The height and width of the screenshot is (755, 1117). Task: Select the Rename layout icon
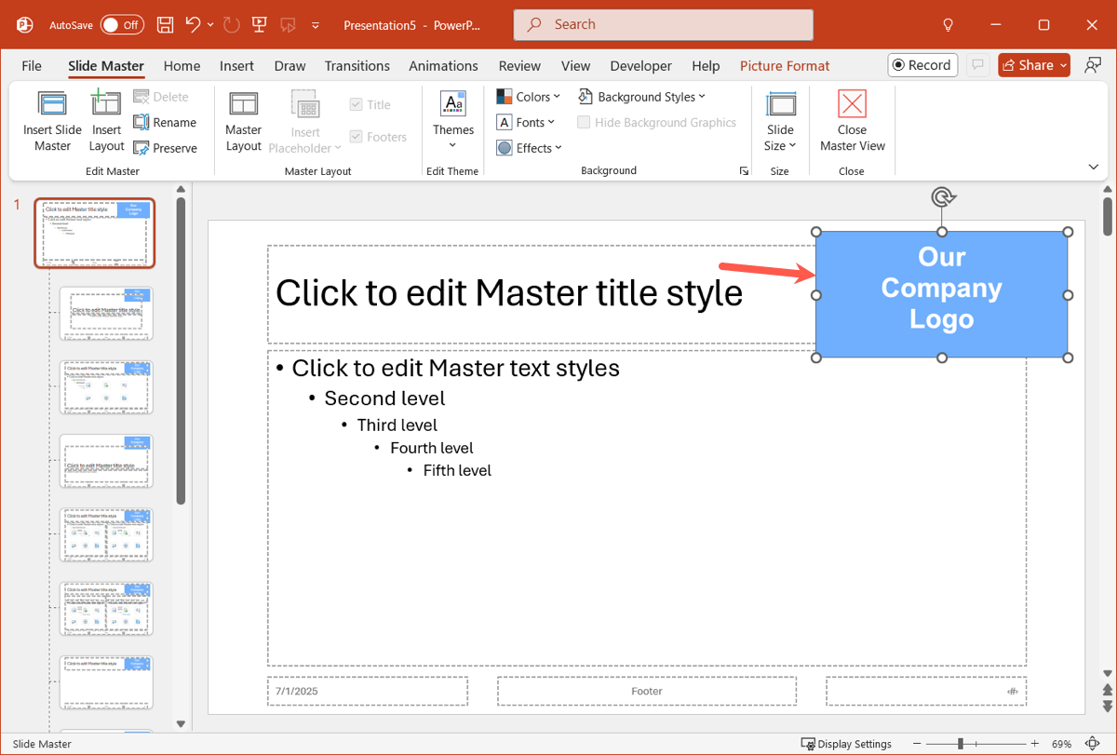tap(142, 122)
